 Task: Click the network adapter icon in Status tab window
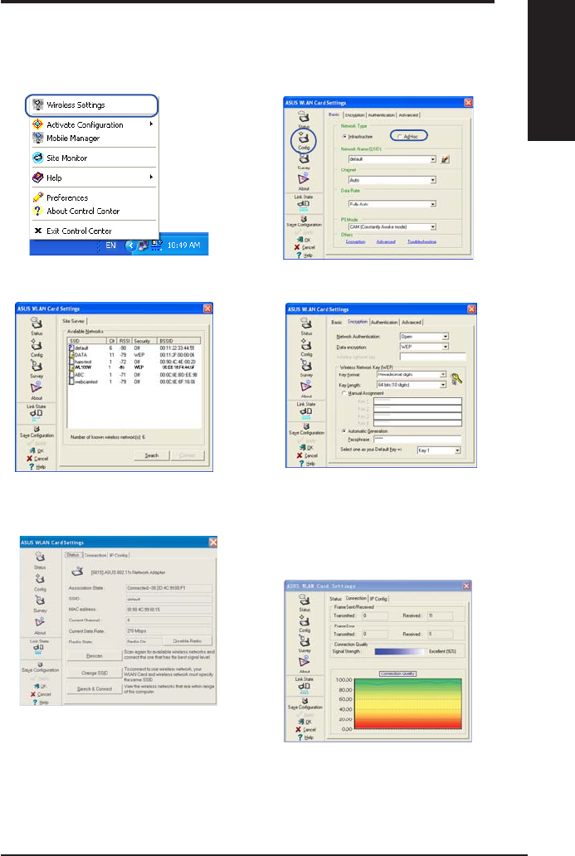click(77, 571)
